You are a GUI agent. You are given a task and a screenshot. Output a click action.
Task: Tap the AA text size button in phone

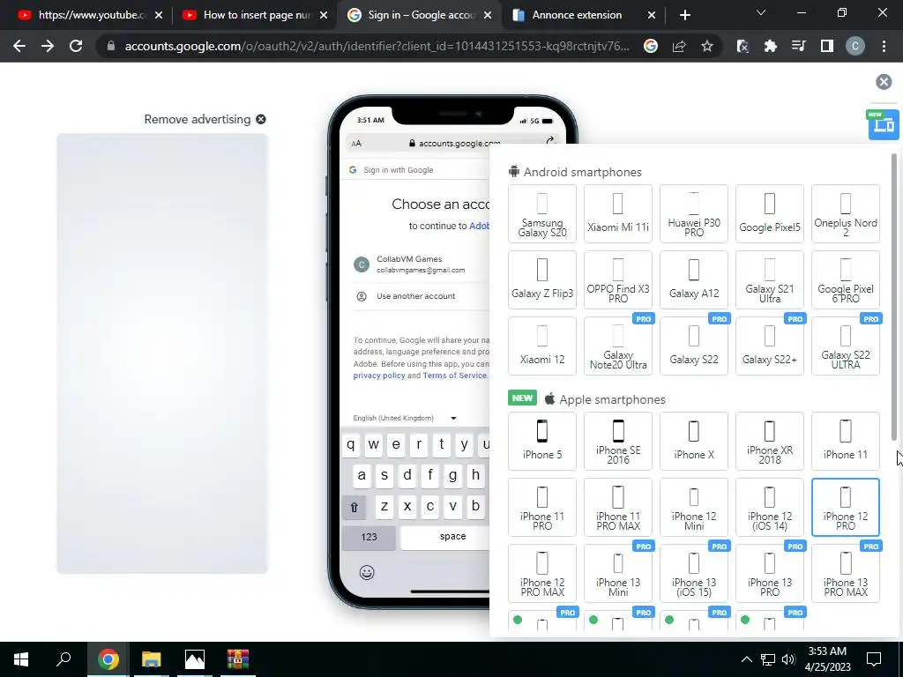pos(356,144)
